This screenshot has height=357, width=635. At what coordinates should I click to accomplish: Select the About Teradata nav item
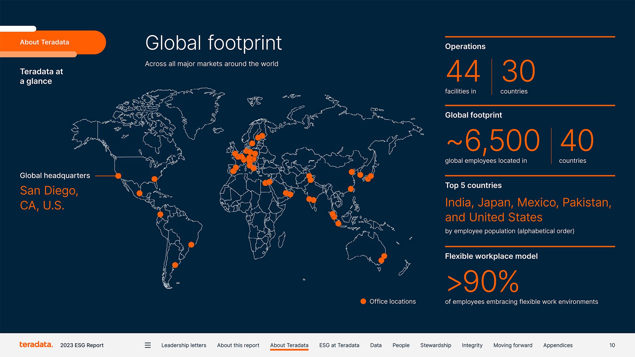pyautogui.click(x=289, y=345)
